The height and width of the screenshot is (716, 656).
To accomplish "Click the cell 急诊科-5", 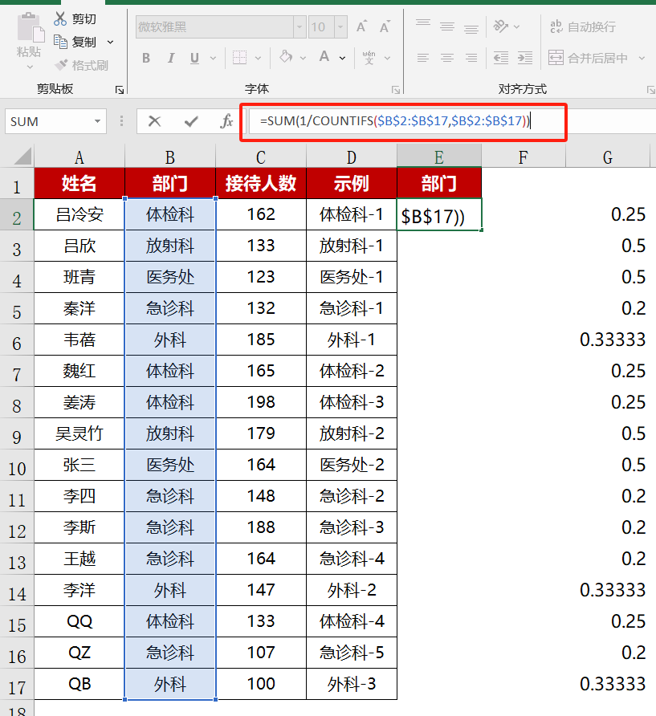I will (x=352, y=653).
